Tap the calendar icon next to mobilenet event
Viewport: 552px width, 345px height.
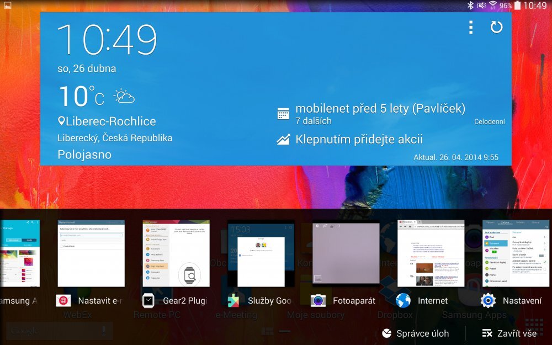[283, 114]
